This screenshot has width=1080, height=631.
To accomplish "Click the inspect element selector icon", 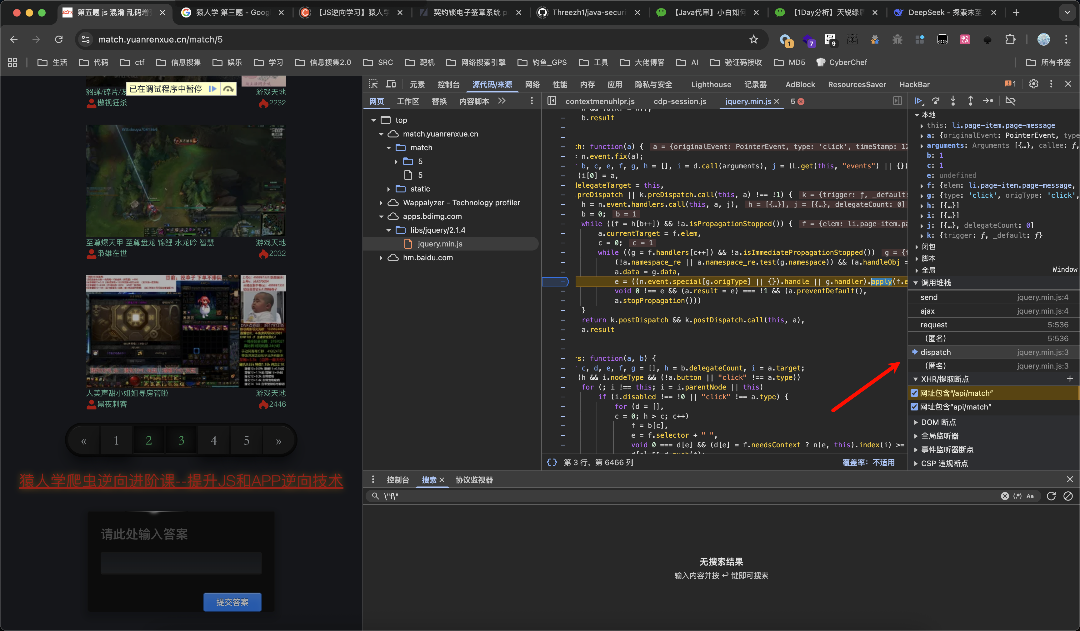I will point(373,84).
